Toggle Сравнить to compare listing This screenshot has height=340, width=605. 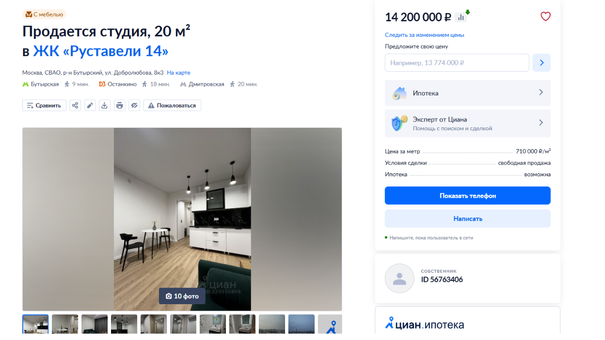(44, 105)
